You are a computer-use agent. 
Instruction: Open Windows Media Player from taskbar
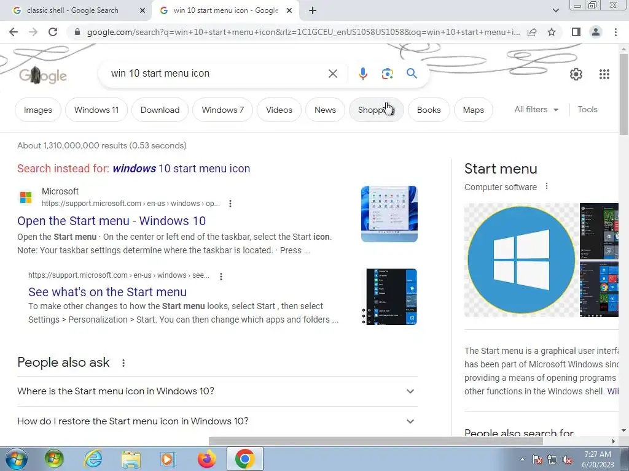tap(168, 459)
